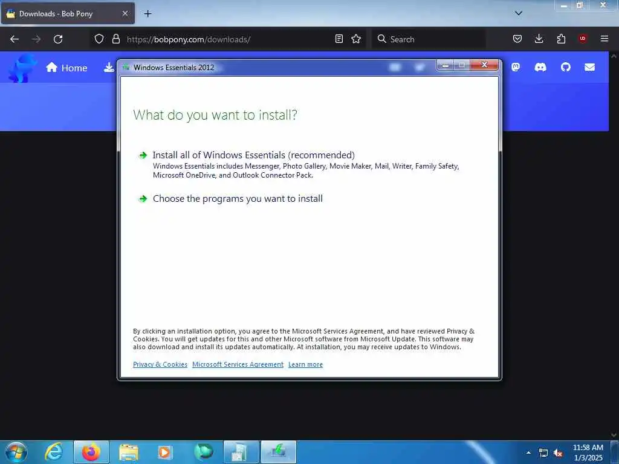This screenshot has height=464, width=619.
Task: Open the clock showing 11:58 AM
Action: click(588, 453)
